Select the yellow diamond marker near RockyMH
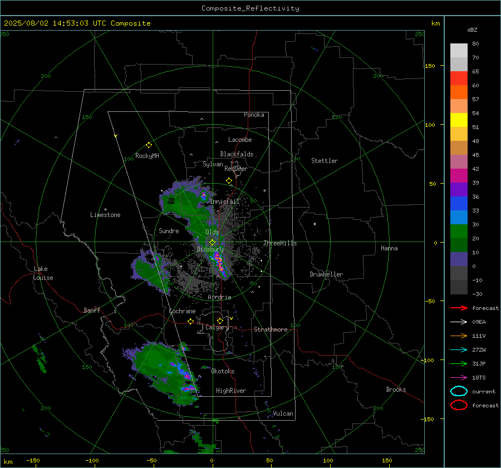The height and width of the screenshot is (468, 501). pyautogui.click(x=149, y=145)
